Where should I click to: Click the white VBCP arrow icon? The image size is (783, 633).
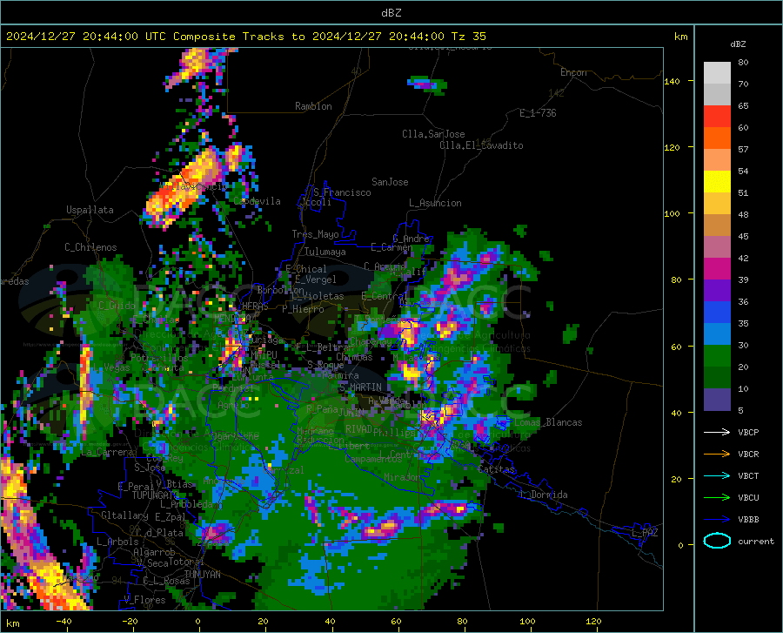[x=717, y=432]
